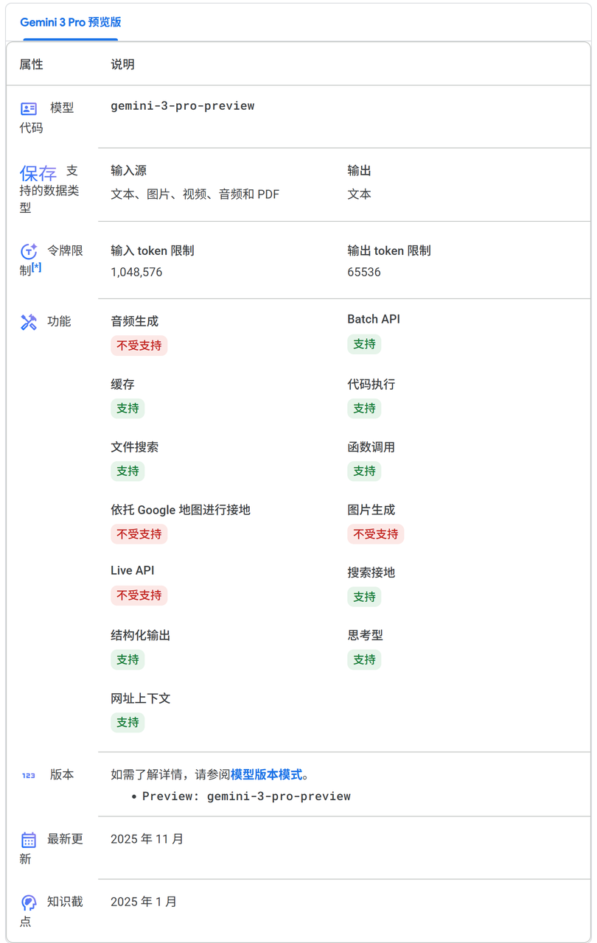
Task: Click the crossed-tools icon next to 功能
Action: point(27,320)
